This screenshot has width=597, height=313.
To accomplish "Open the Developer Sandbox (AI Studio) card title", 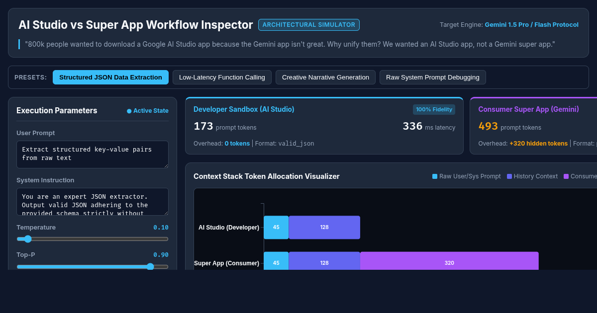I will [x=244, y=109].
